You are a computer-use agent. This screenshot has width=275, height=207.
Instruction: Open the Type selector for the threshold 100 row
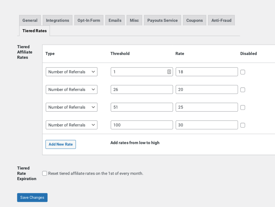71,125
